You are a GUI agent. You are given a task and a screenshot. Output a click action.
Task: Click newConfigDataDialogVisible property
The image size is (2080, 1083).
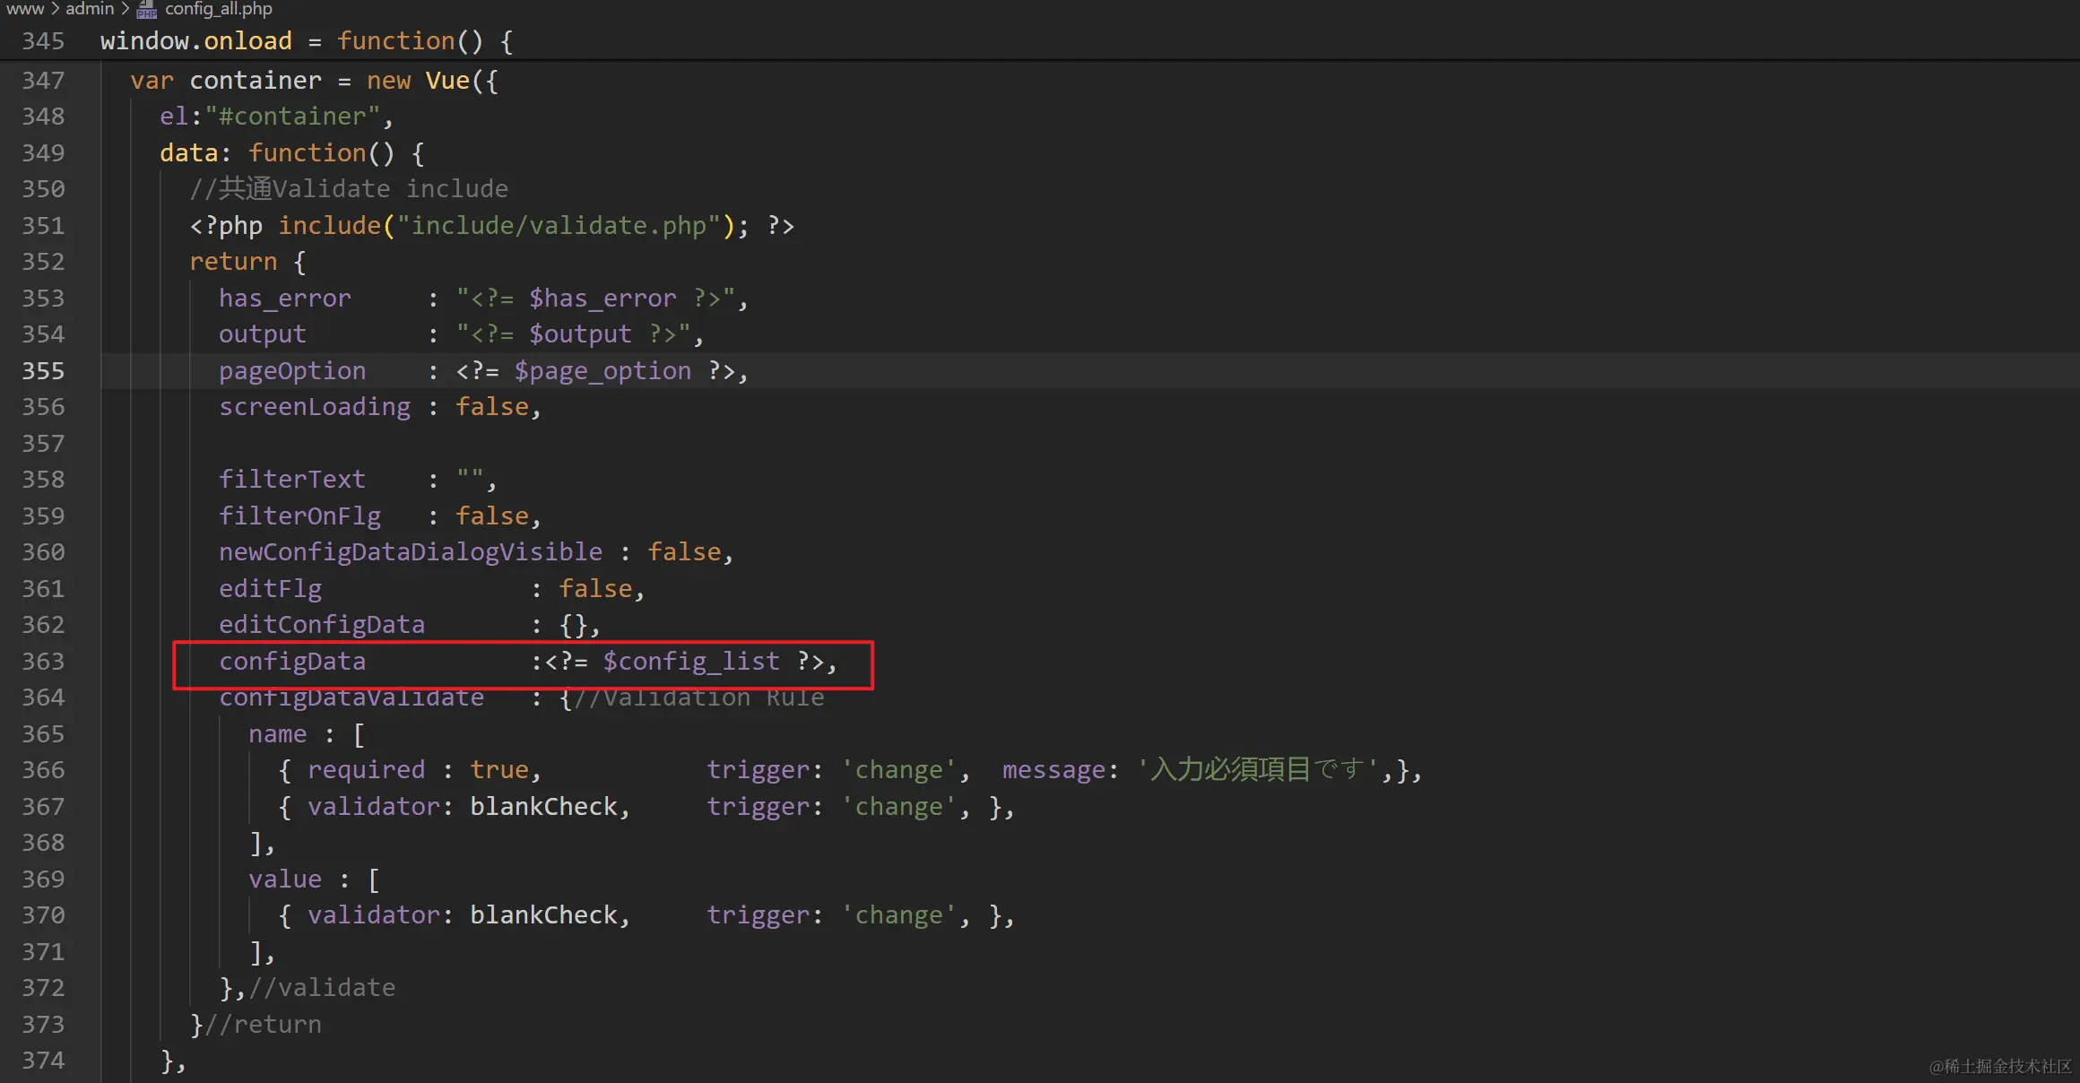(x=411, y=552)
